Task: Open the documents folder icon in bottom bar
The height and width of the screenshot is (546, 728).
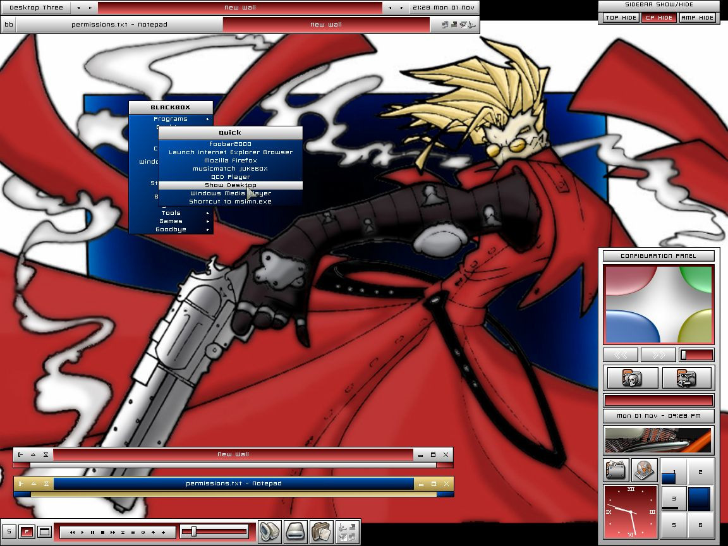Action: tap(321, 532)
